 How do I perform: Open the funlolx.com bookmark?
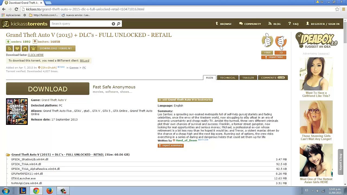(43, 15)
